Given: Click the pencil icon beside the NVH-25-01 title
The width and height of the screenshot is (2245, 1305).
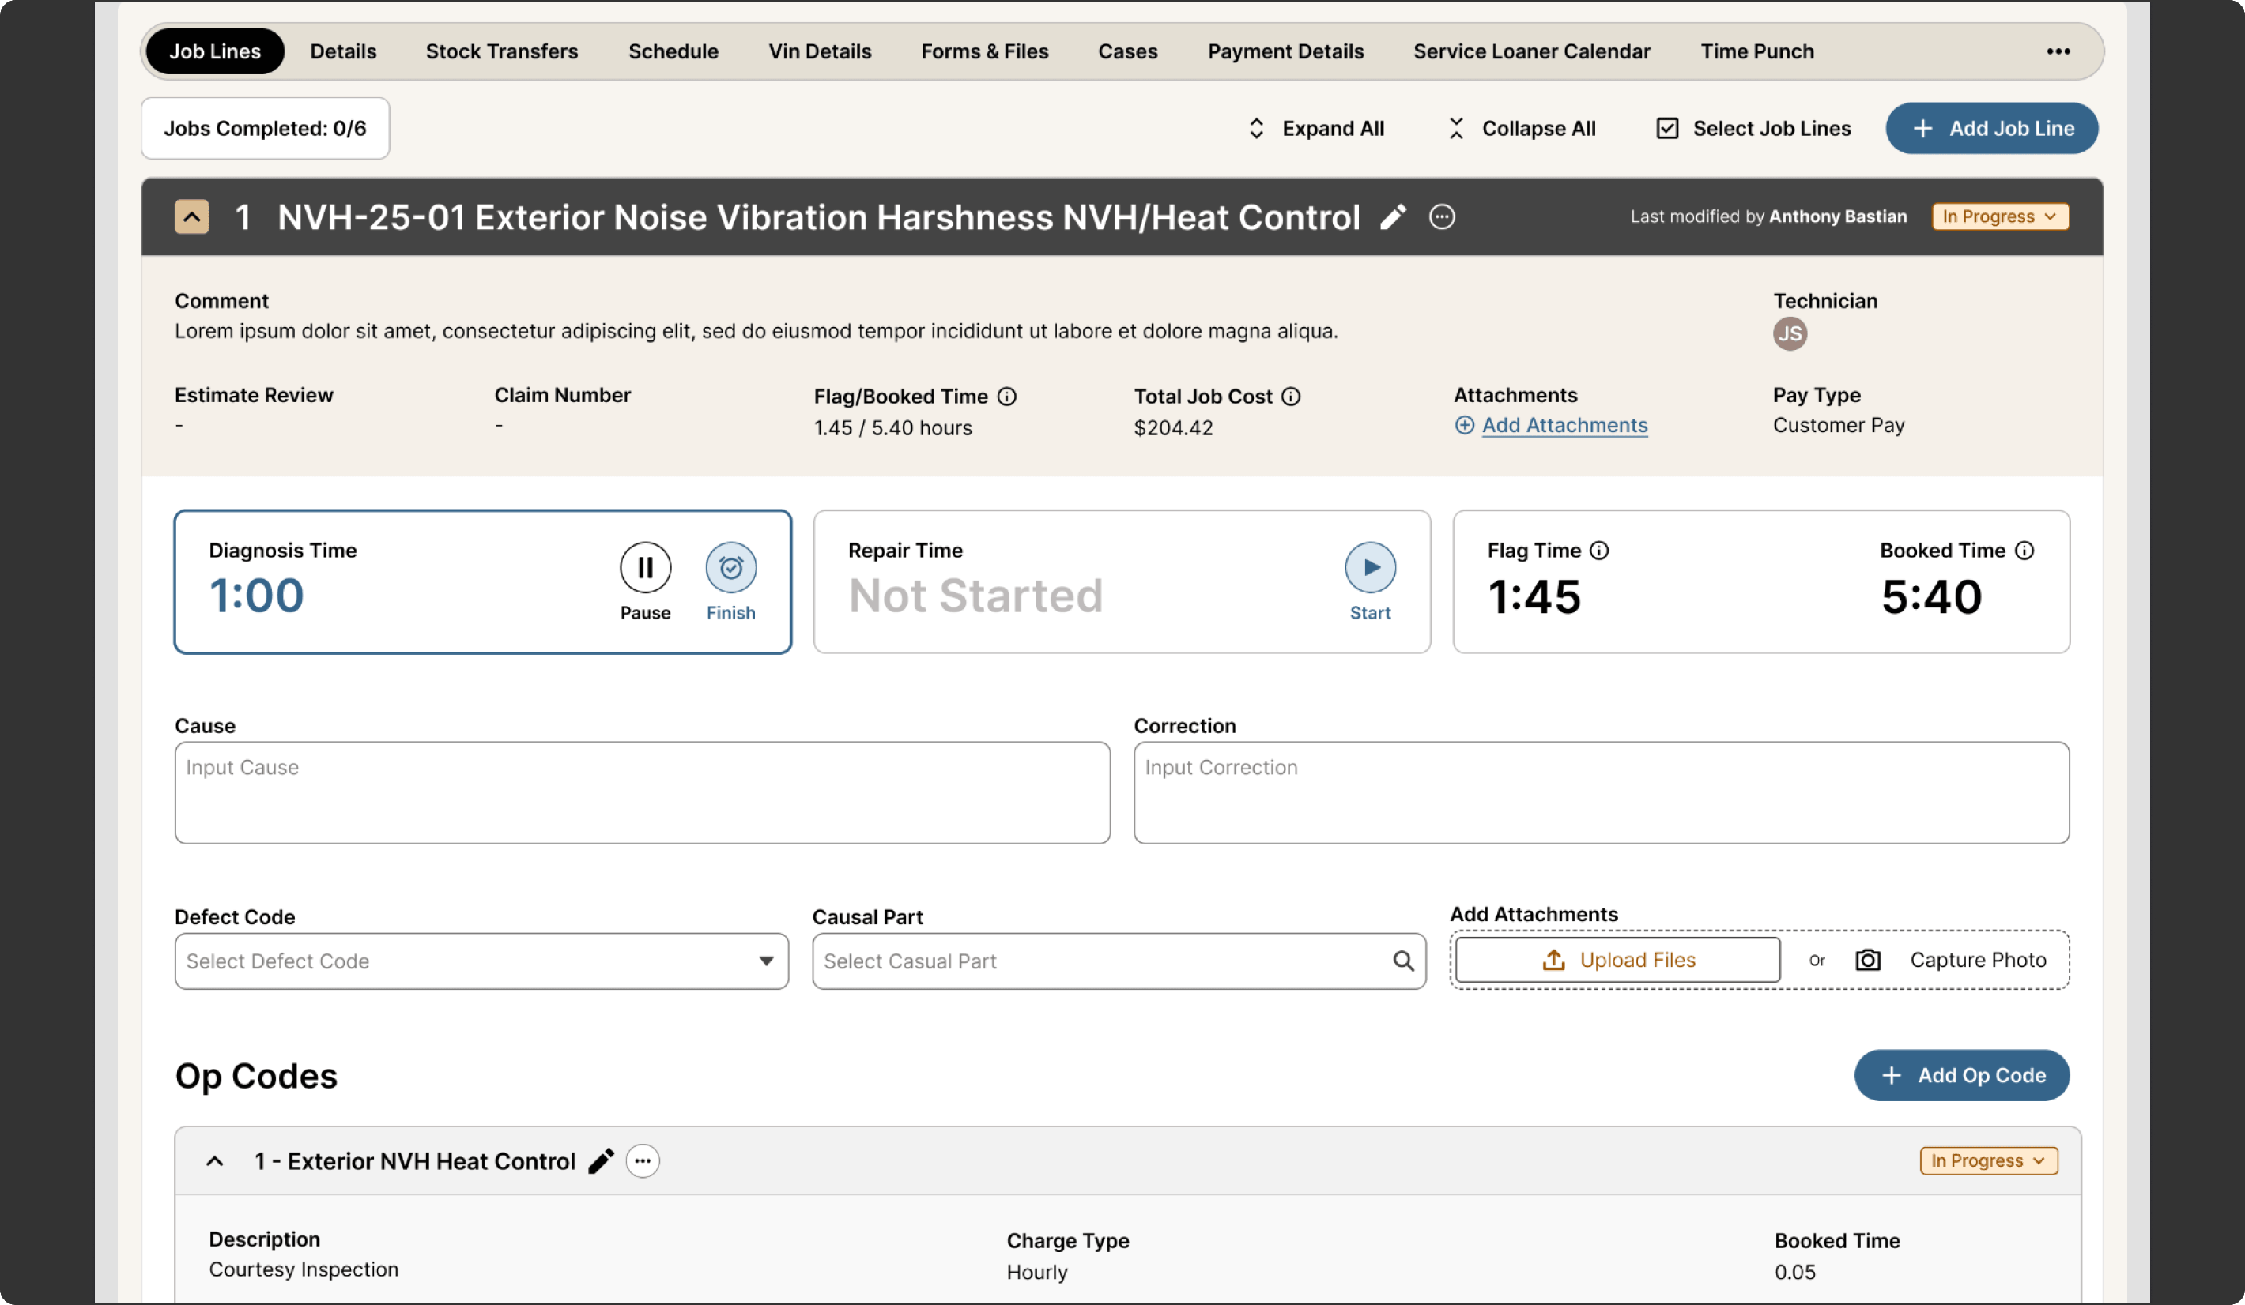Looking at the screenshot, I should point(1394,216).
